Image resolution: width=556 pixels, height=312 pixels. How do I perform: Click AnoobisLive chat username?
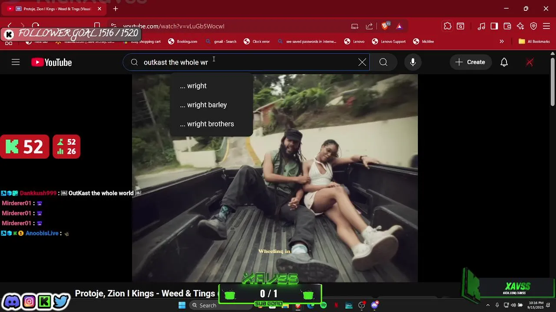pyautogui.click(x=42, y=233)
